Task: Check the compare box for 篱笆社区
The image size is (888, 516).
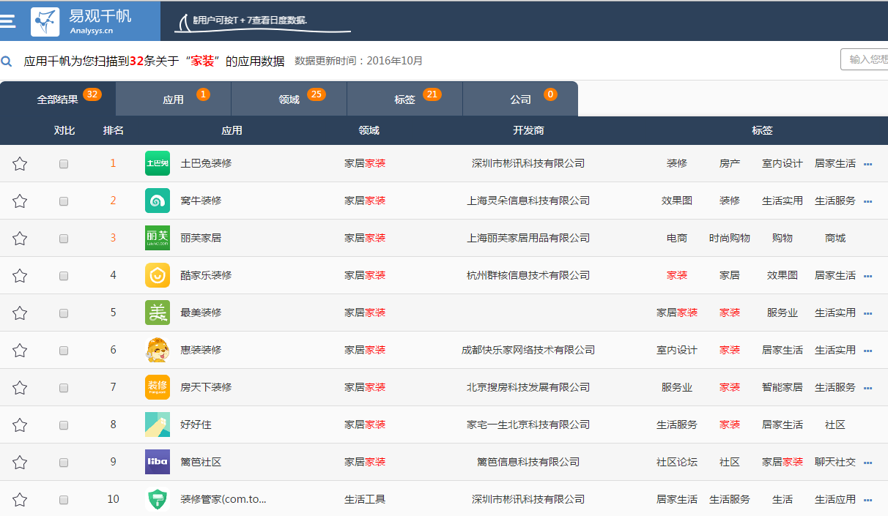Action: tap(64, 463)
